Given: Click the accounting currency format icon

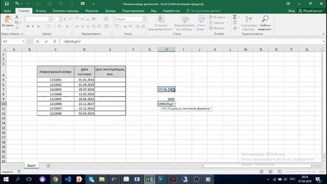Looking at the screenshot, I should click(x=116, y=26).
